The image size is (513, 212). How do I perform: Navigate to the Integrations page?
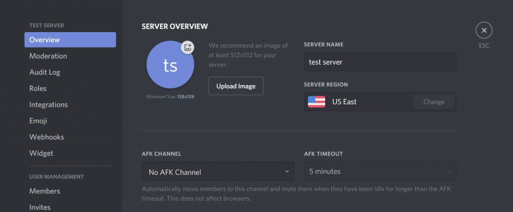(x=49, y=105)
